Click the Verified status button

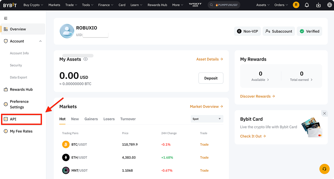click(x=310, y=31)
